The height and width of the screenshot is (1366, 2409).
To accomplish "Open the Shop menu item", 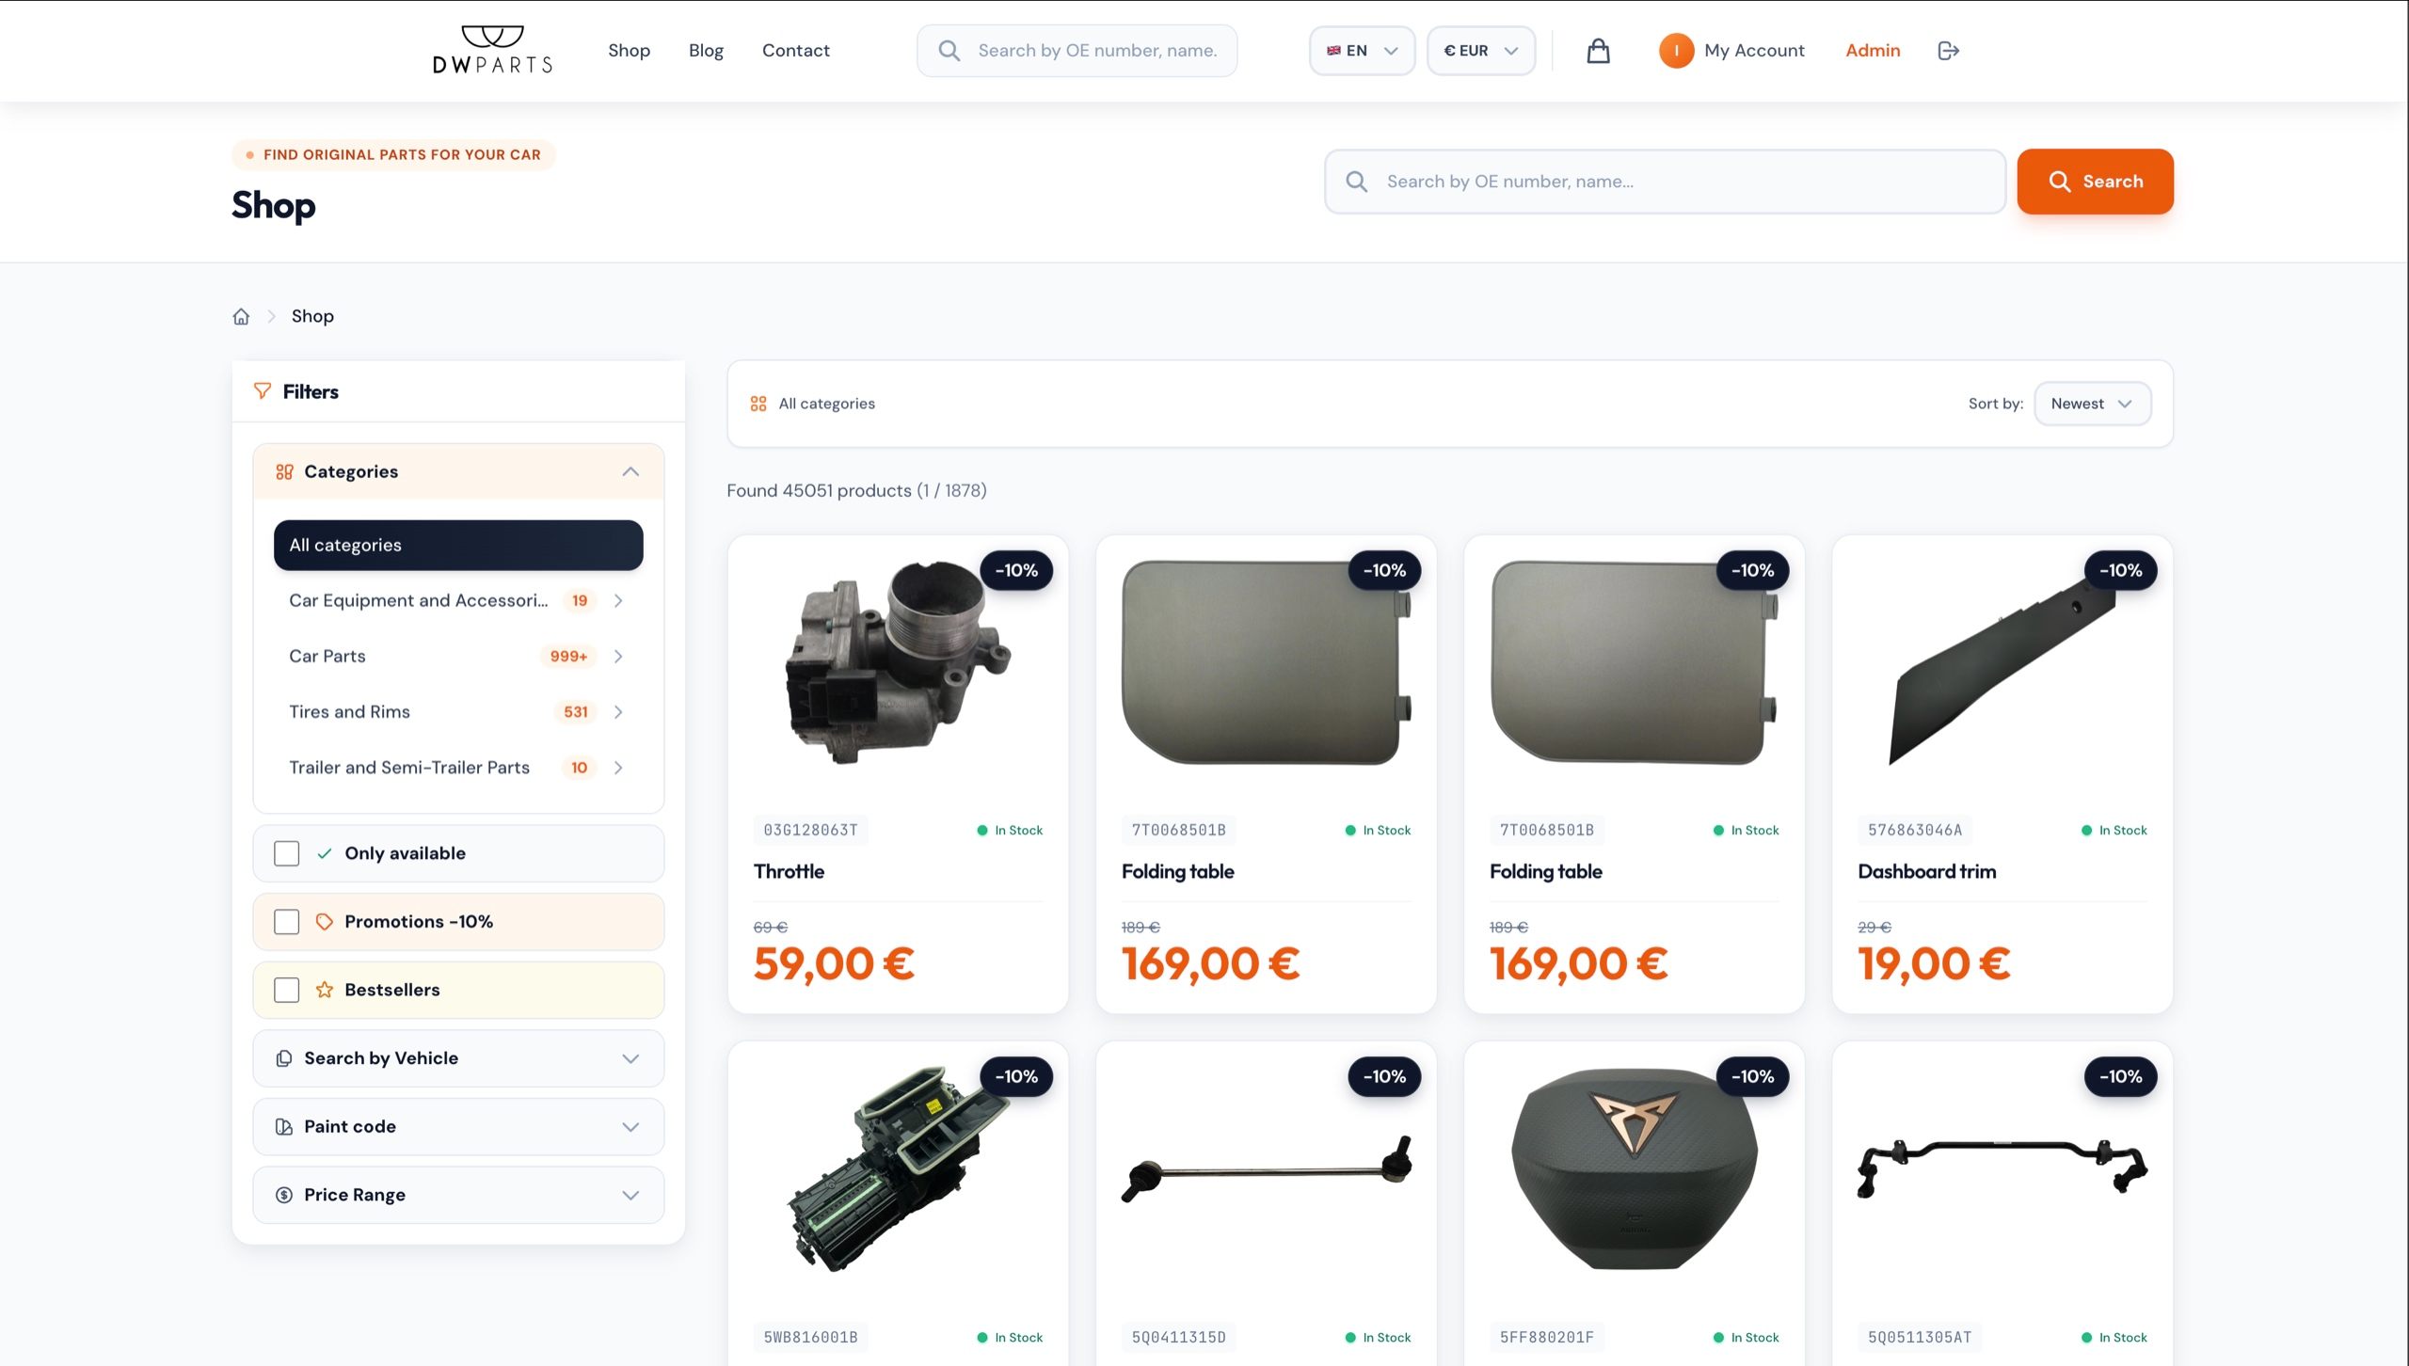I will pyautogui.click(x=629, y=51).
